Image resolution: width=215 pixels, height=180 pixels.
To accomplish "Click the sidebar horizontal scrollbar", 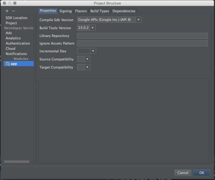I will [16, 162].
